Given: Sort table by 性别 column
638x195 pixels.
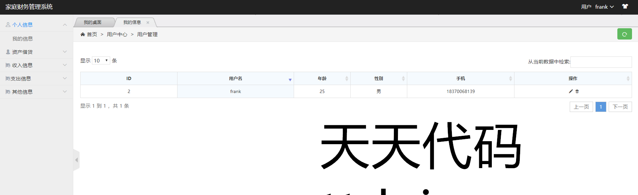Looking at the screenshot, I should (378, 79).
